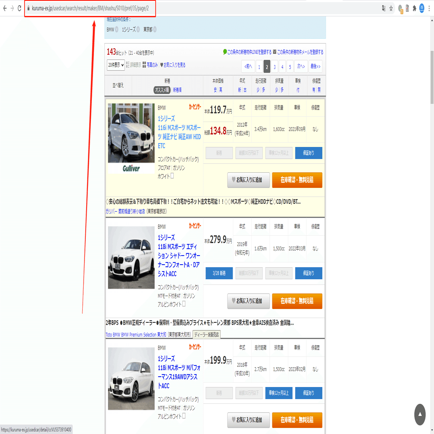The image size is (434, 434).
Task: Go to results page 5
Action: coord(290,66)
